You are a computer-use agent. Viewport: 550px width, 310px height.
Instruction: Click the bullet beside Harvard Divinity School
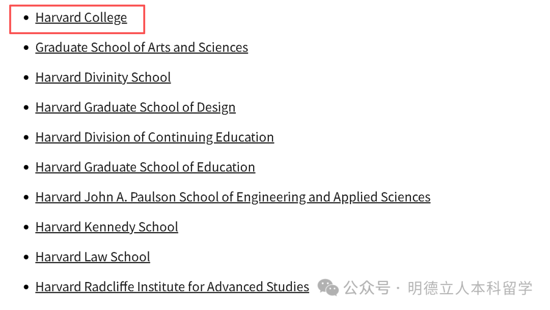pos(26,78)
